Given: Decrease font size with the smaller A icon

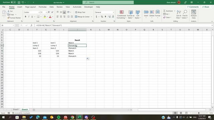Looking at the screenshot, I should (x=52, y=12).
